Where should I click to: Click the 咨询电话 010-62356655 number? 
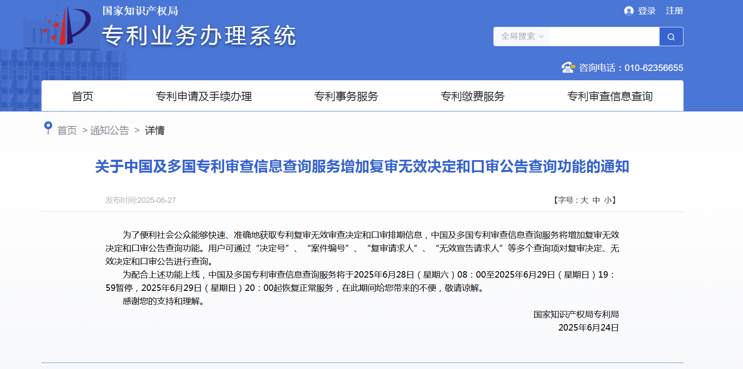click(631, 67)
